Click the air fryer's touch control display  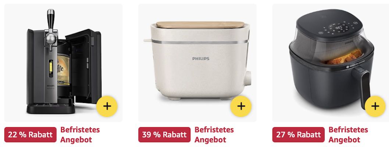click(x=339, y=28)
